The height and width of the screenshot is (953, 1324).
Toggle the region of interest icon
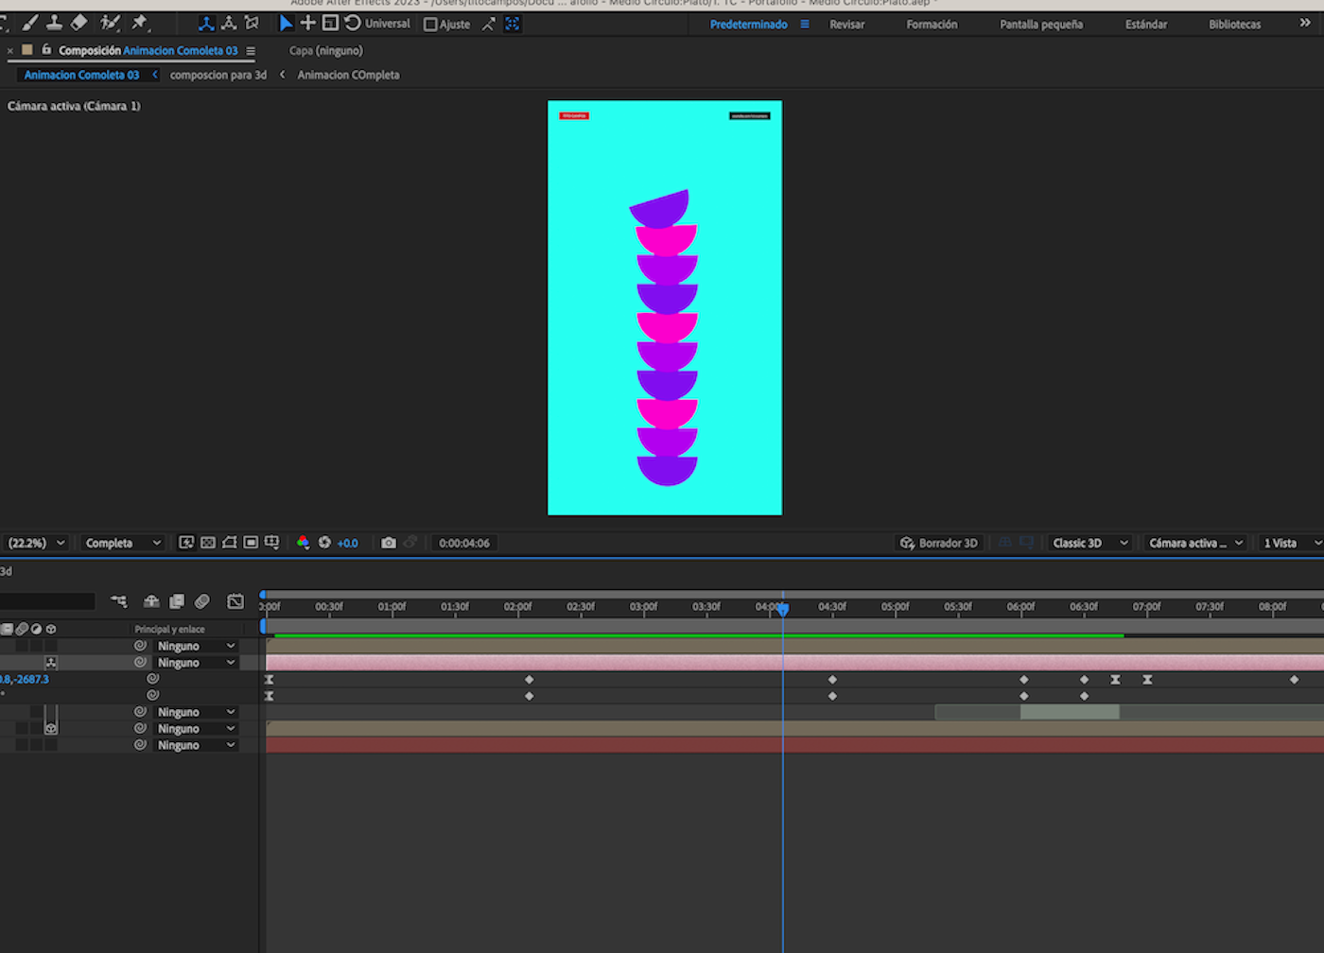(x=251, y=543)
